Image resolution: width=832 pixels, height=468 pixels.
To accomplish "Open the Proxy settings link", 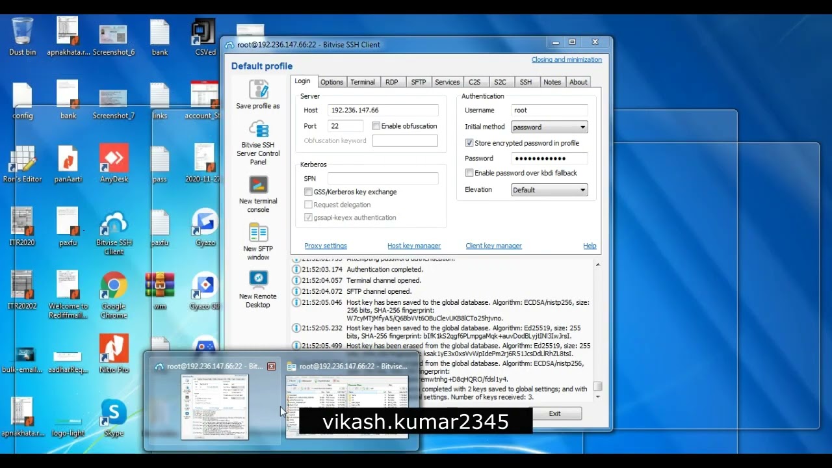I will tap(326, 246).
